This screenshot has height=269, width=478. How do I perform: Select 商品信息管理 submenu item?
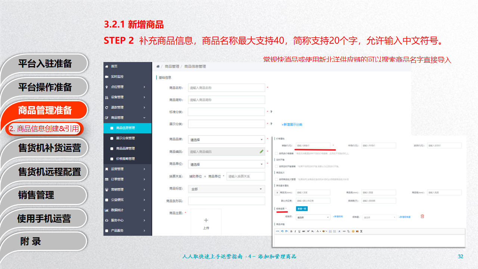coord(128,128)
